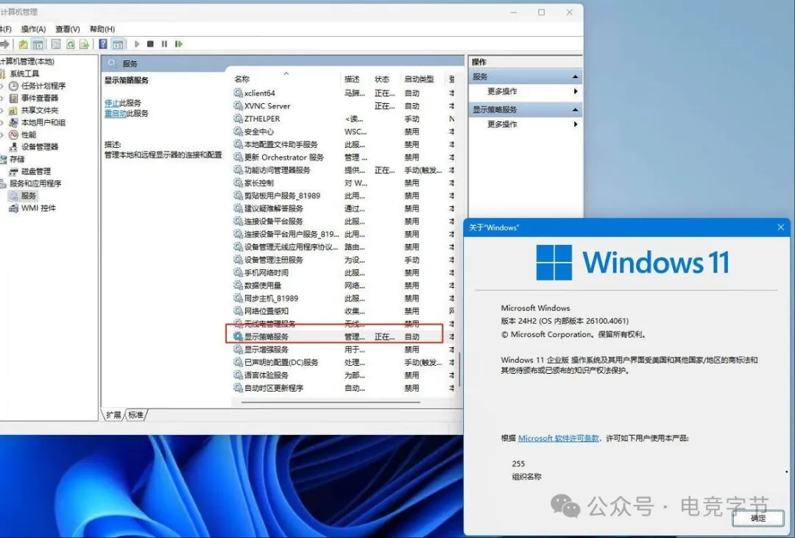Select the 磁盘管理 icon in tree

pos(14,171)
